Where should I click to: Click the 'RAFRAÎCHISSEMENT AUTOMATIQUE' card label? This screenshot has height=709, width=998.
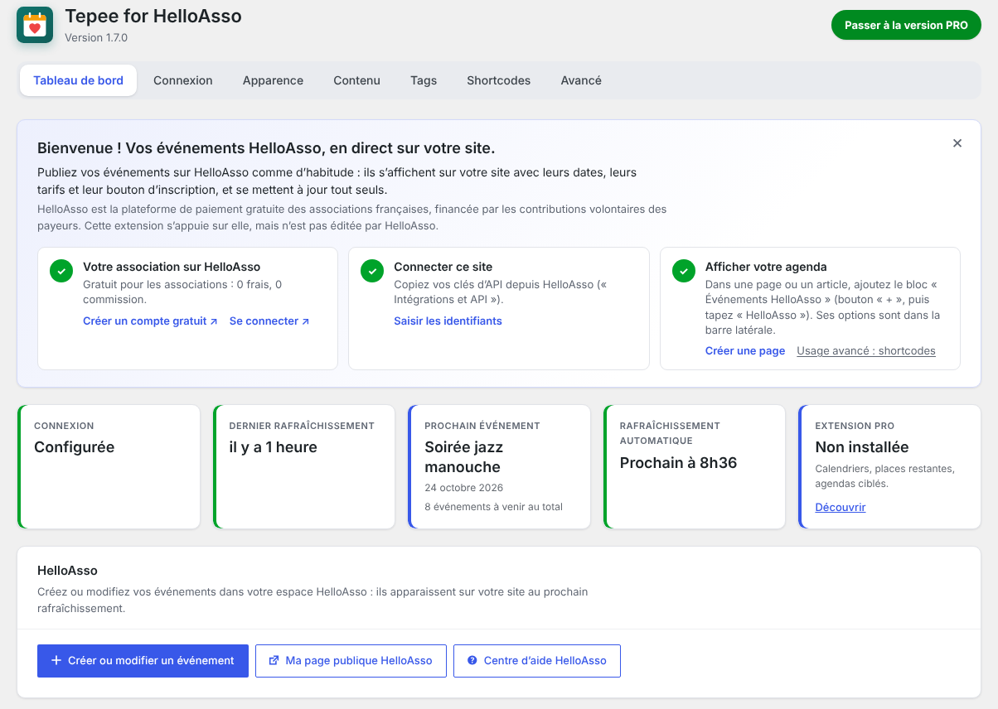pyautogui.click(x=670, y=433)
